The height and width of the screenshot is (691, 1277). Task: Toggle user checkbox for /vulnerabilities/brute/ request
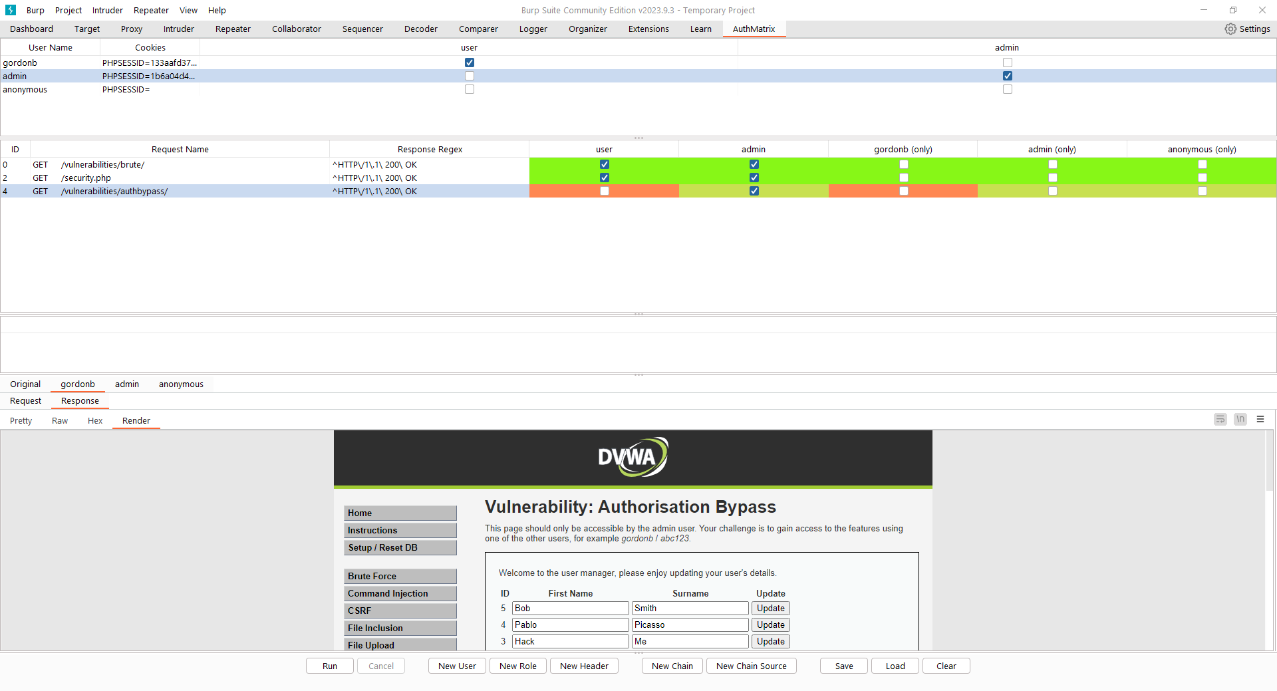click(x=605, y=164)
